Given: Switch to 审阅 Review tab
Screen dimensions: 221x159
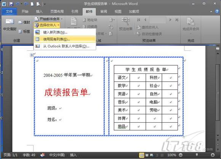Looking at the screenshot, I should coord(104,11).
